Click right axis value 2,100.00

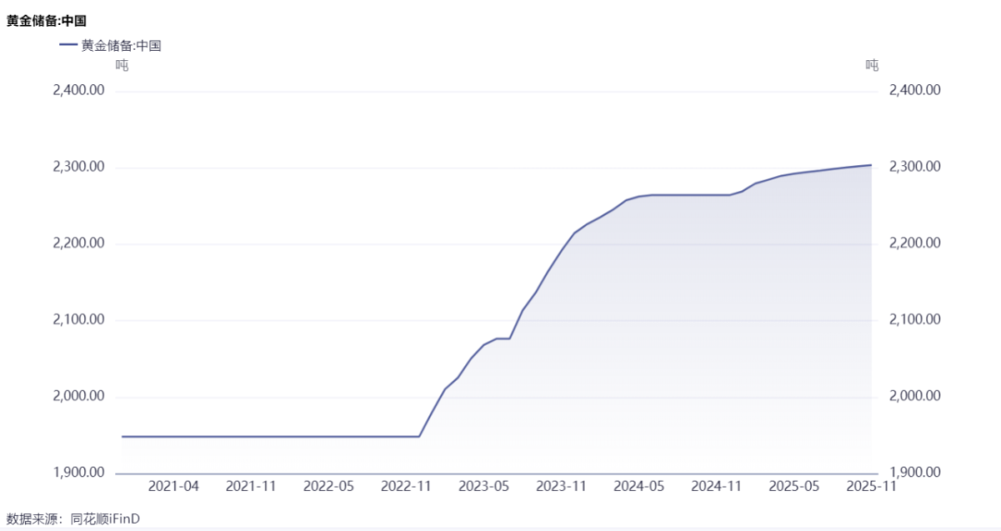915,319
